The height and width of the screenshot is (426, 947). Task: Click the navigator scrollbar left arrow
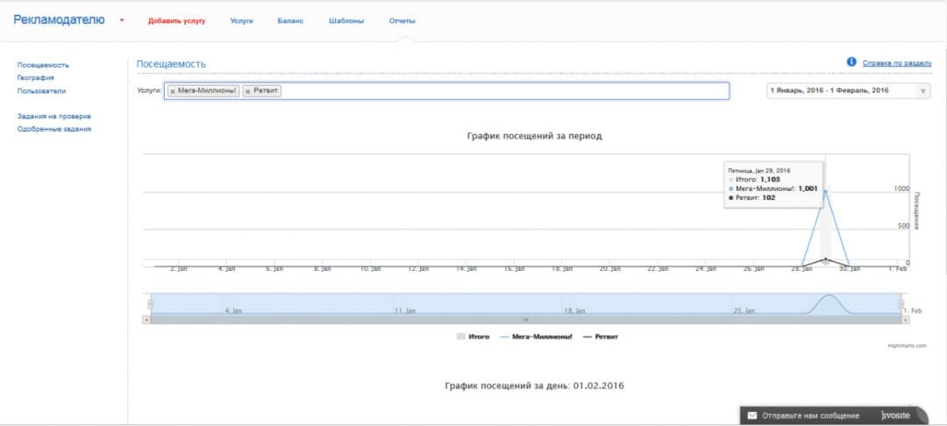click(146, 319)
